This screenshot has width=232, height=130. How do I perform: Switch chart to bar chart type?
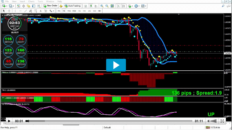tap(86, 6)
